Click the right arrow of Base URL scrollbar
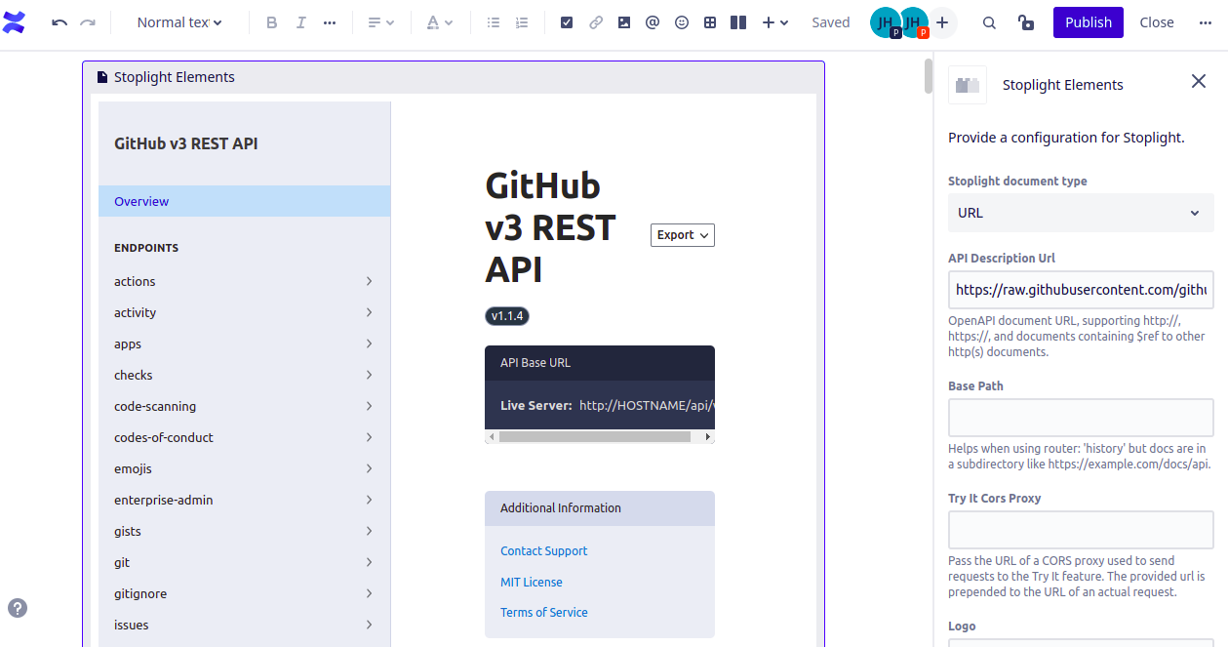 pos(708,437)
